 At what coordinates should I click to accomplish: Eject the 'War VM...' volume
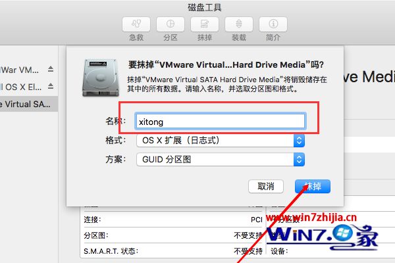click(x=51, y=69)
